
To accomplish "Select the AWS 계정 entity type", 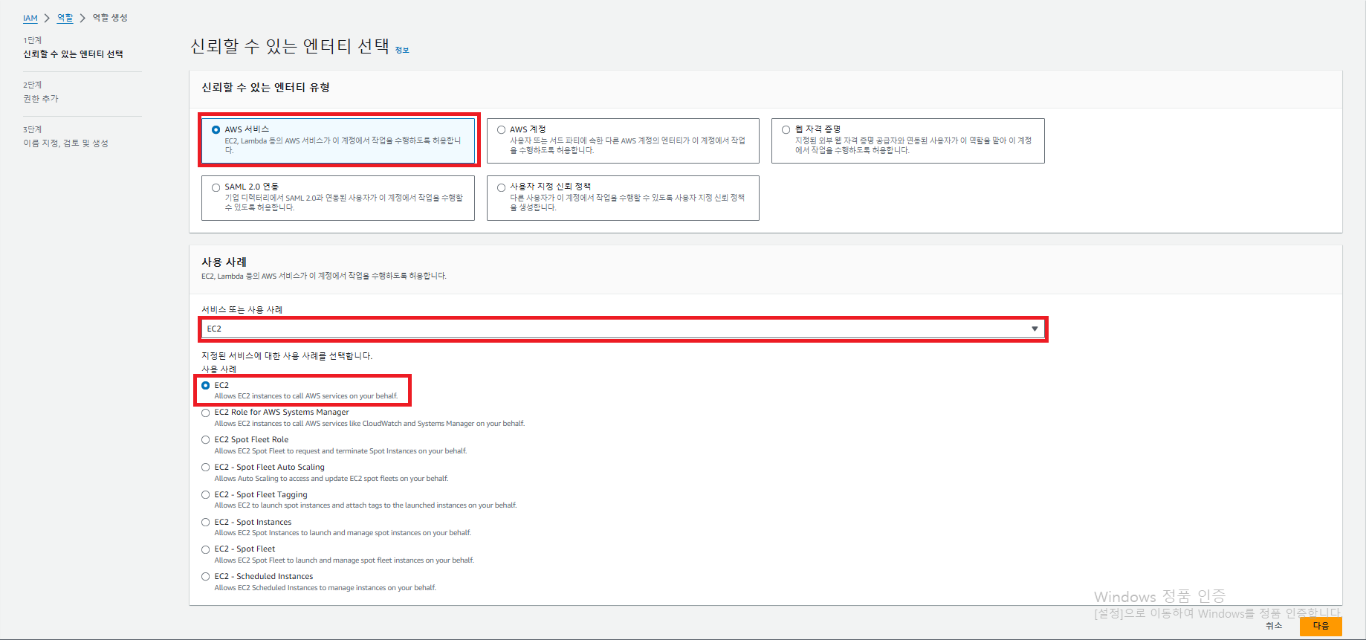I will tap(623, 140).
